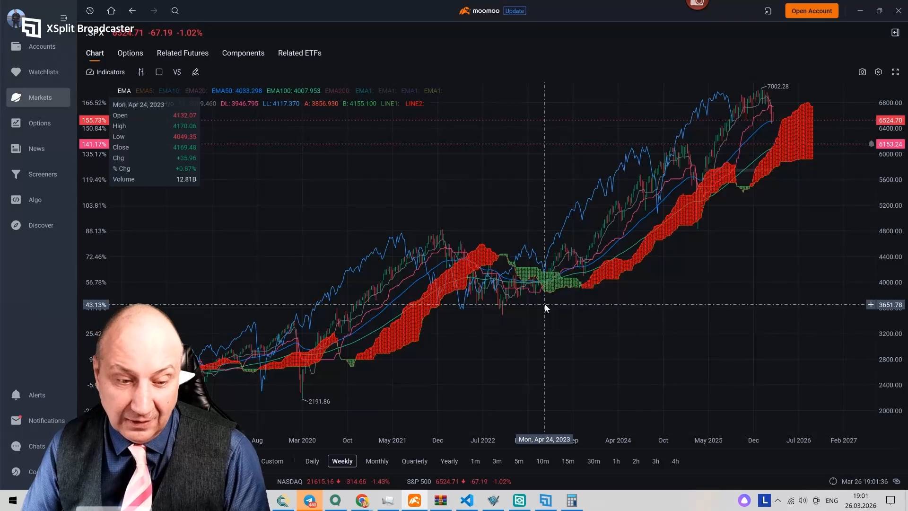Open chart settings gear icon
This screenshot has width=908, height=511.
pos(878,72)
